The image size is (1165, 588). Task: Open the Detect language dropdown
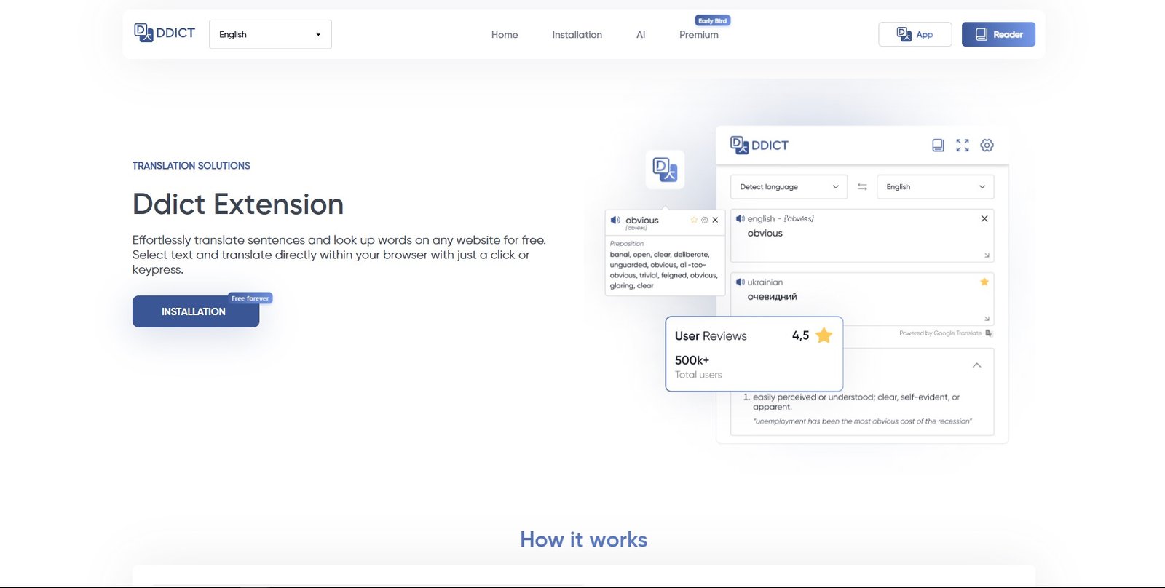click(789, 187)
